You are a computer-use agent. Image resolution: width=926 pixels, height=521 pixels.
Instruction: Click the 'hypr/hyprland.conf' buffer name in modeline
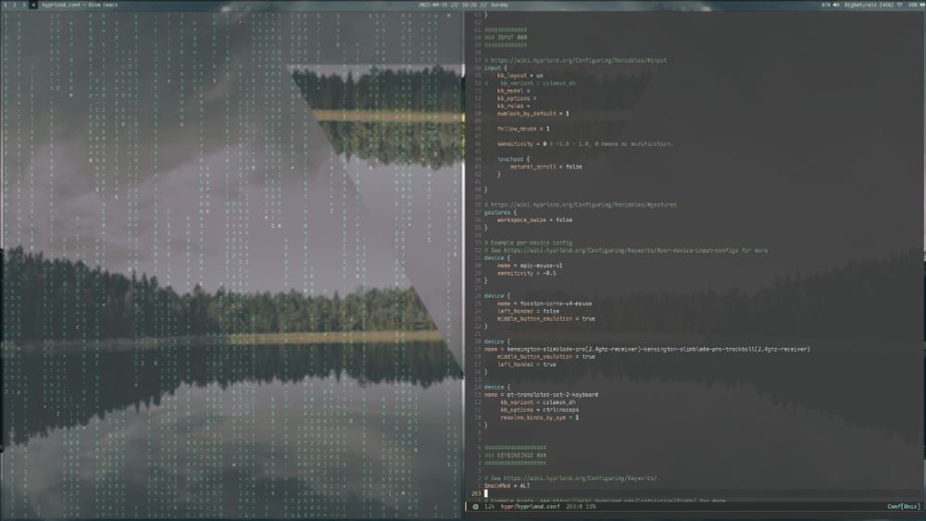click(530, 506)
